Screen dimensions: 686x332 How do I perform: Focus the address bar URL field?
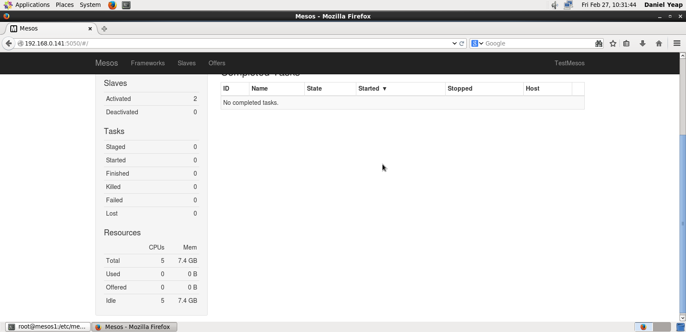click(x=236, y=43)
